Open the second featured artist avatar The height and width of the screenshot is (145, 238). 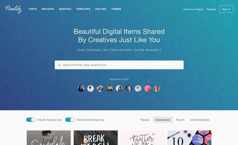pyautogui.click(x=91, y=89)
